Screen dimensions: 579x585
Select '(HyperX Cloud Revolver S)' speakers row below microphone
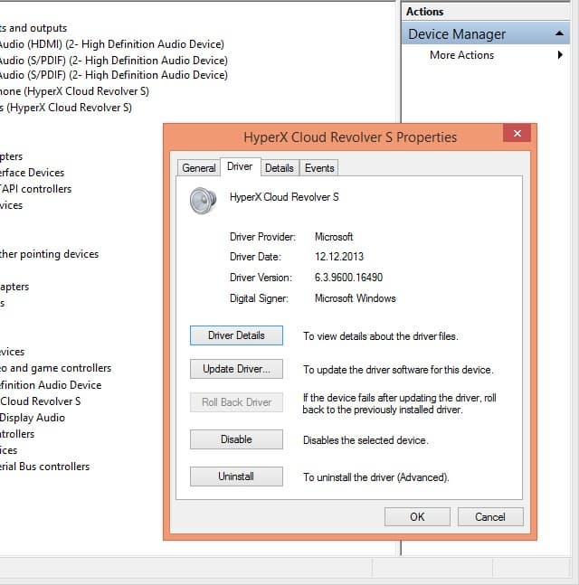click(x=66, y=108)
